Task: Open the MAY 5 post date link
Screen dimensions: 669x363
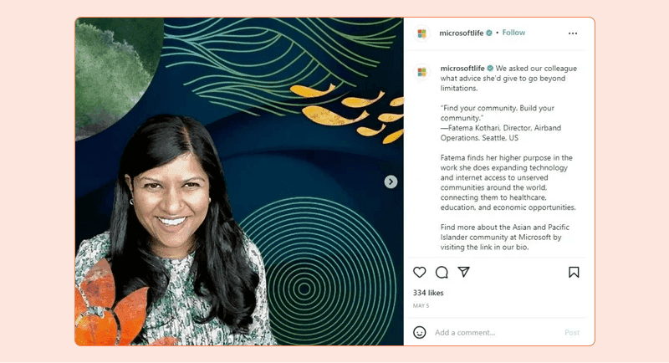Action: [421, 306]
